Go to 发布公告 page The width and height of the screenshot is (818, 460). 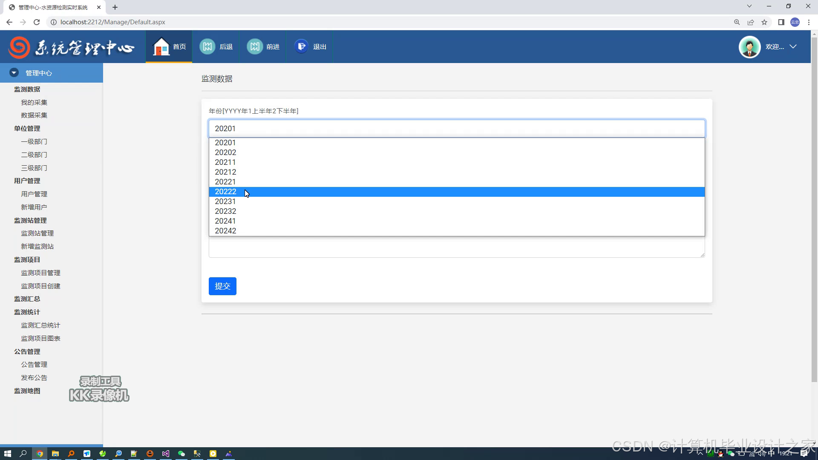(x=34, y=378)
